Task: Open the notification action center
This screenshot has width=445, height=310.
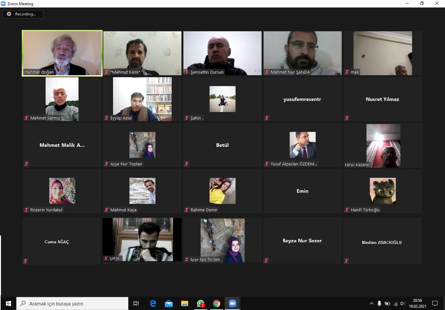Action: click(x=435, y=303)
